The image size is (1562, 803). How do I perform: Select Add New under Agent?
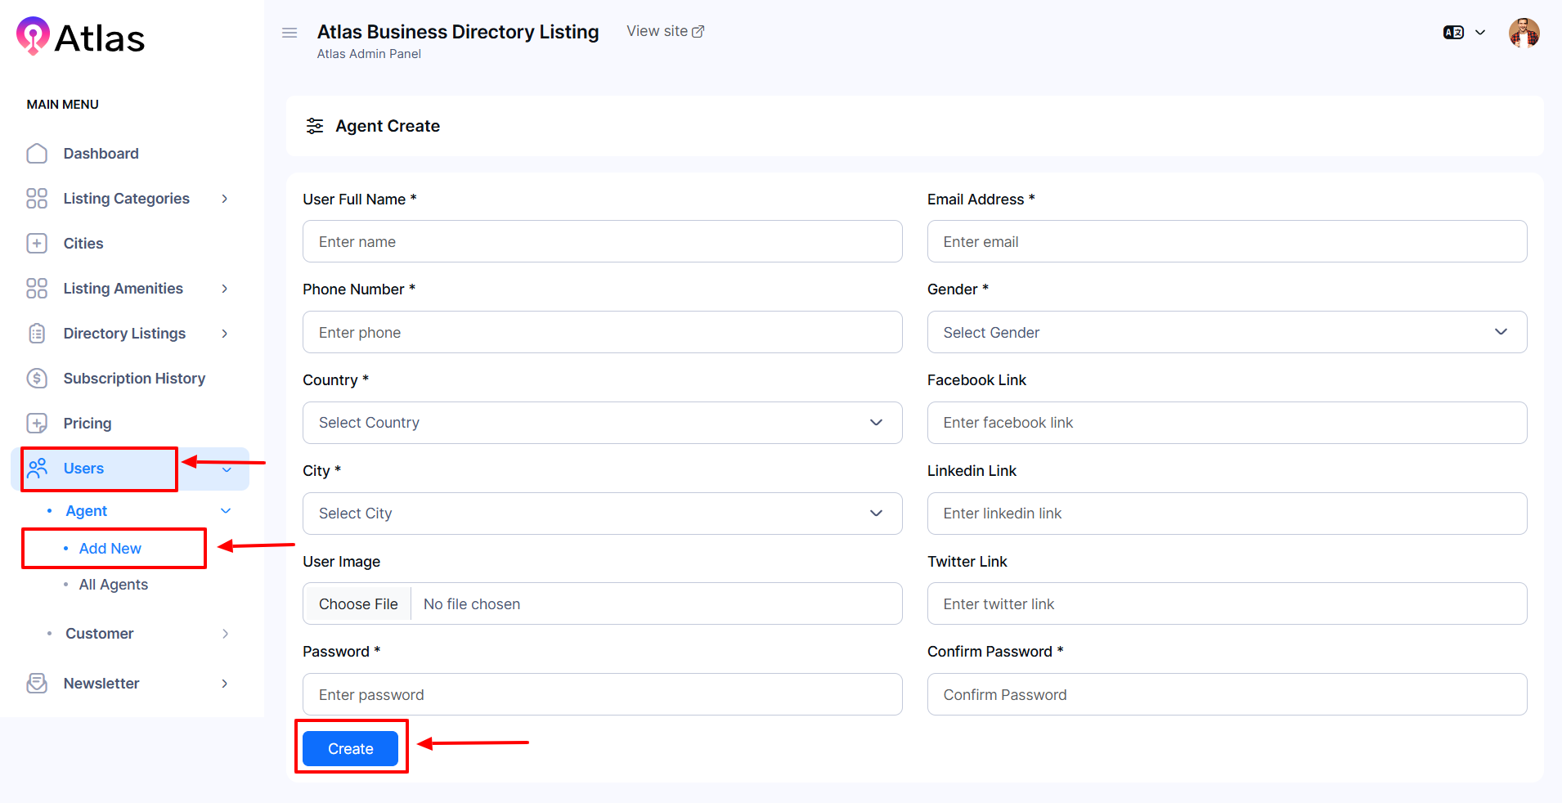[110, 549]
